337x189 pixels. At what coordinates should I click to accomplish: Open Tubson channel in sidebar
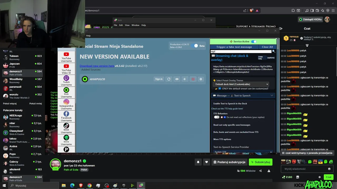tap(22, 57)
